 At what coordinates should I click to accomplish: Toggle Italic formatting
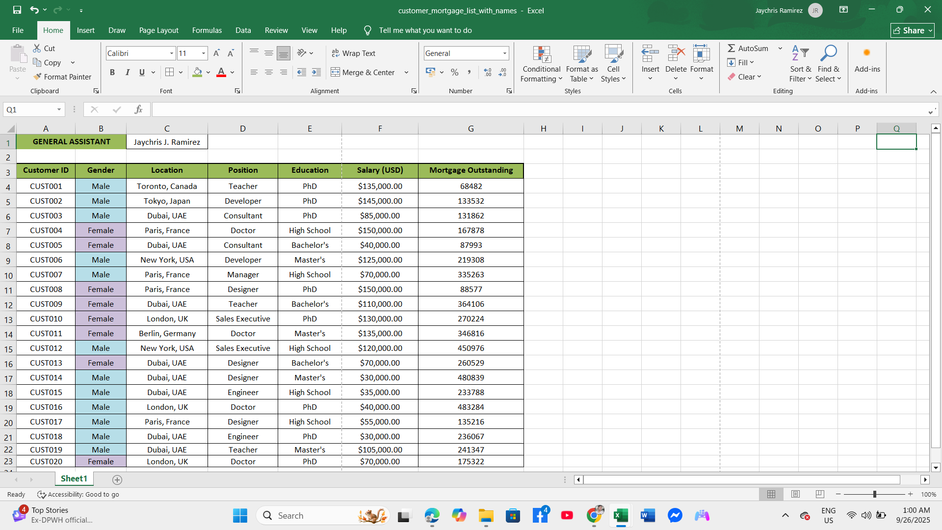(127, 72)
